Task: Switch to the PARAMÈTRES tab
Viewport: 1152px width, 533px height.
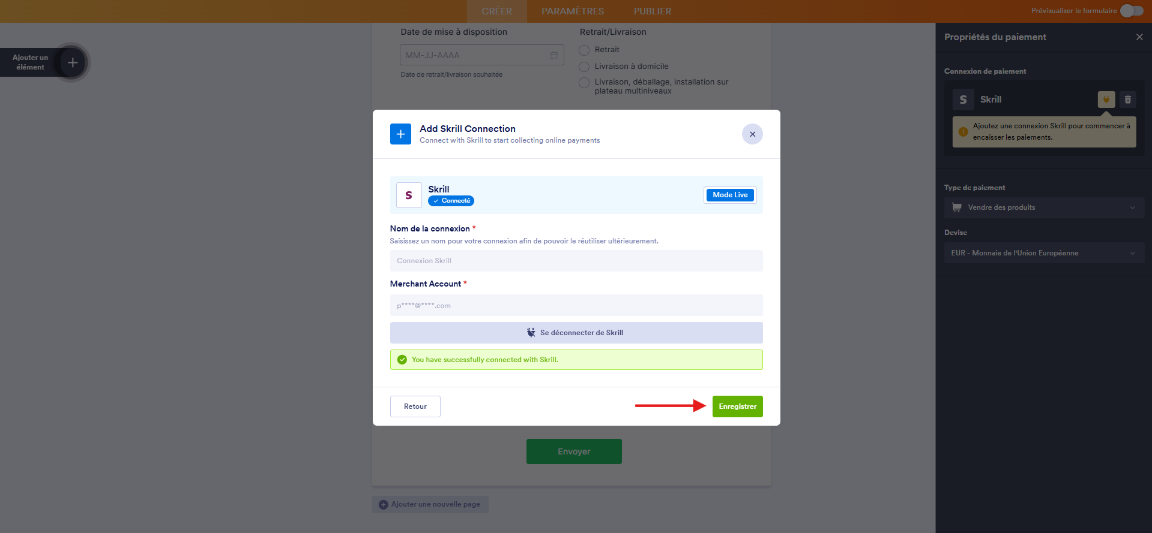Action: [x=573, y=11]
